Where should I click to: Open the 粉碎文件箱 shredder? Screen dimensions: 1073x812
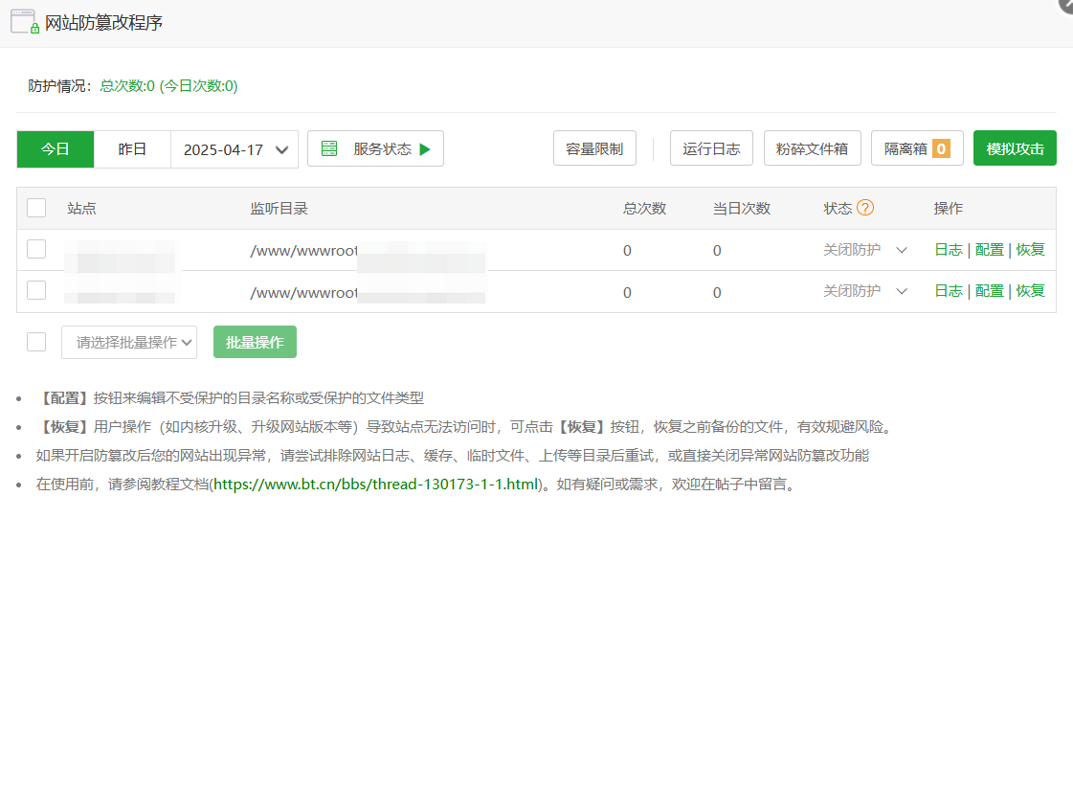tap(812, 147)
